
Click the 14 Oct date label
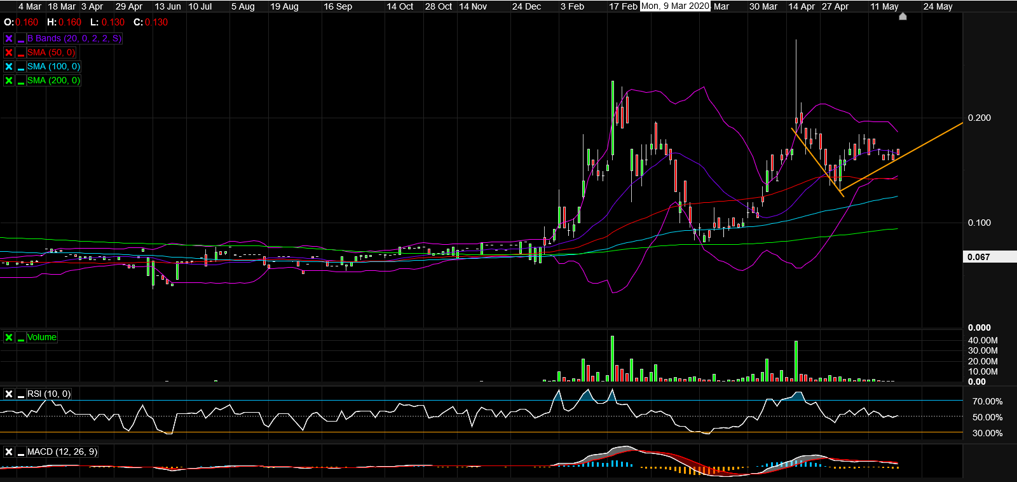click(x=400, y=6)
